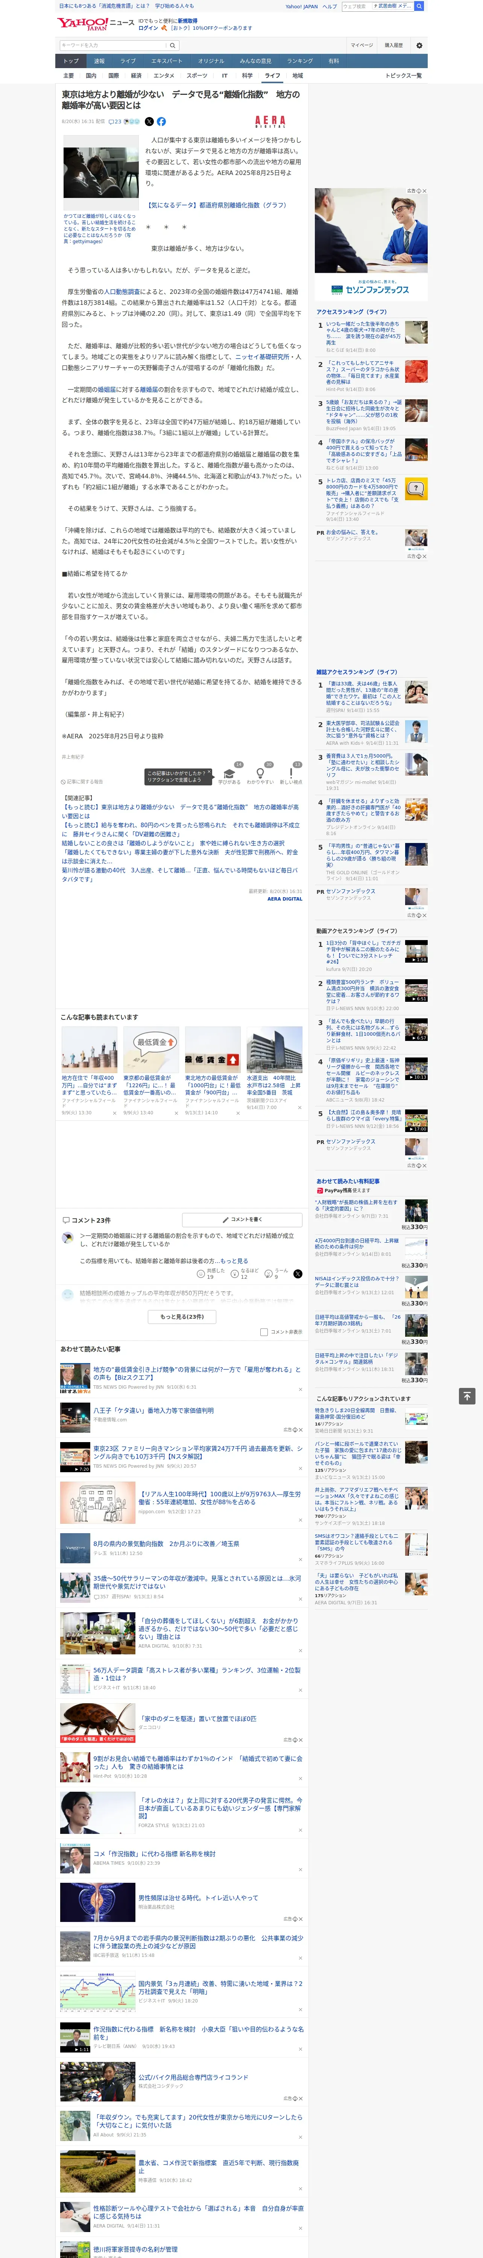Click the うーん reaction on first comment
Viewport: 483px width, 2258px height.
[x=277, y=1274]
